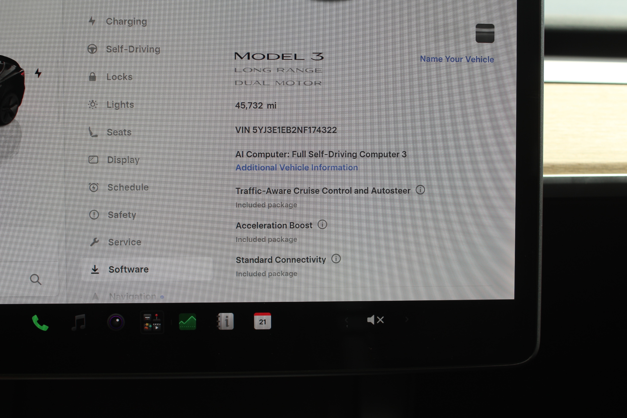Open the Navigation settings menu
627x418 pixels.
tap(127, 296)
